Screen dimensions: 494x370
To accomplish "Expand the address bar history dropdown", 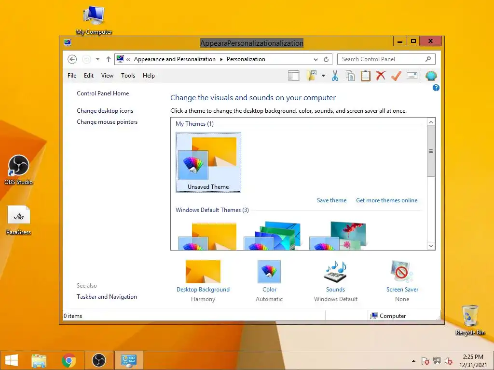I will click(316, 59).
